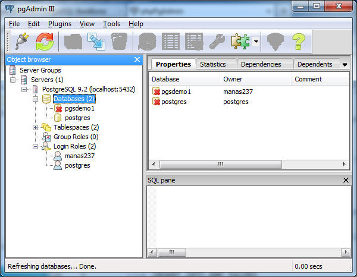Click the greyed filtered data view icon
The image size is (357, 277).
(x=194, y=42)
